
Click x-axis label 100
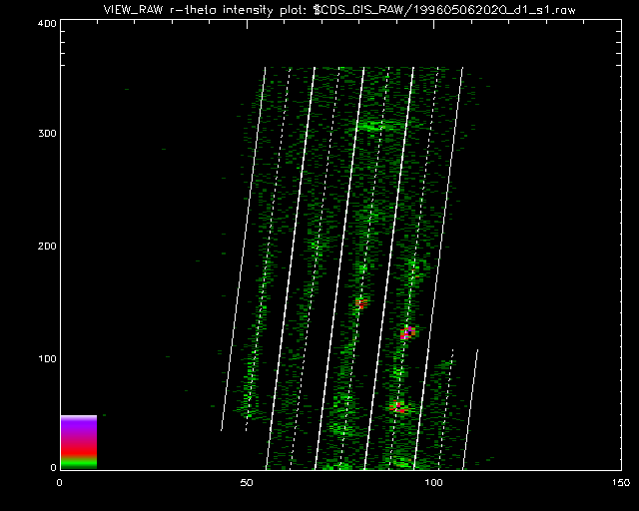[433, 483]
